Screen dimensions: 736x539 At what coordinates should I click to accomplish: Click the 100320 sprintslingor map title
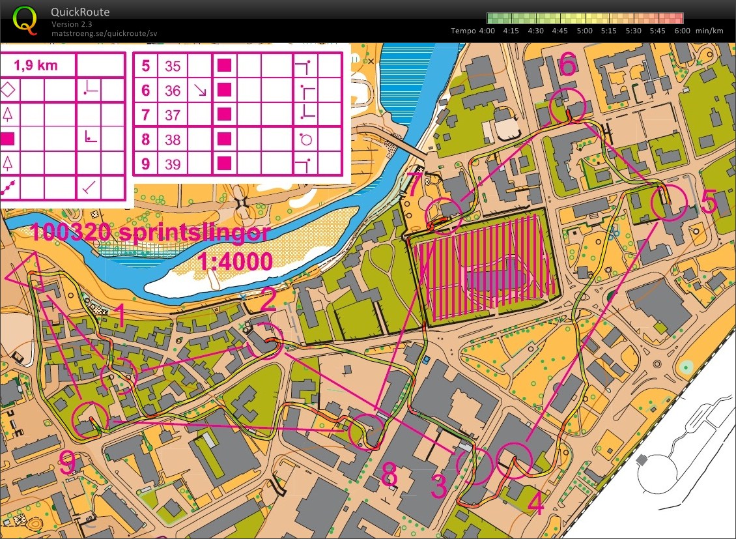[x=150, y=233]
